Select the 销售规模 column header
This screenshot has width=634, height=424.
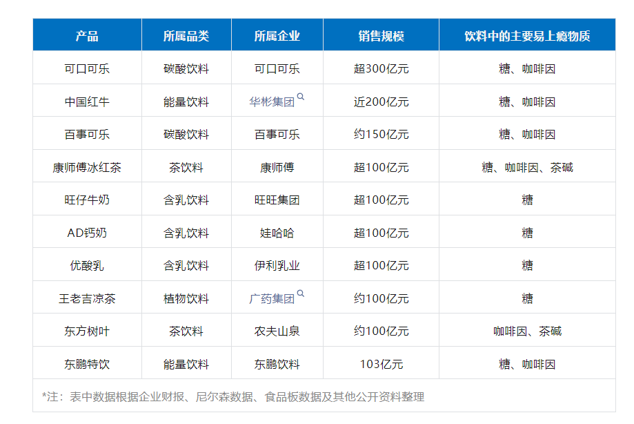pyautogui.click(x=381, y=36)
